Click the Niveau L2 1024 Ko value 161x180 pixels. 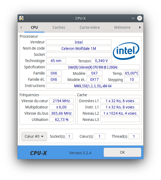point(120,113)
